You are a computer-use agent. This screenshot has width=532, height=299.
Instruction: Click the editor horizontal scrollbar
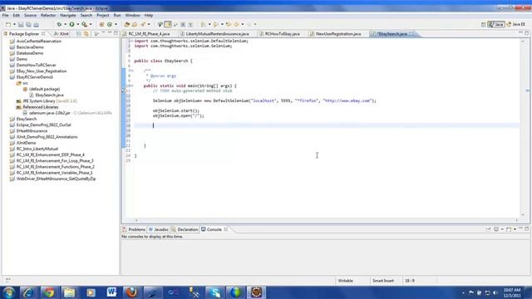point(327,220)
